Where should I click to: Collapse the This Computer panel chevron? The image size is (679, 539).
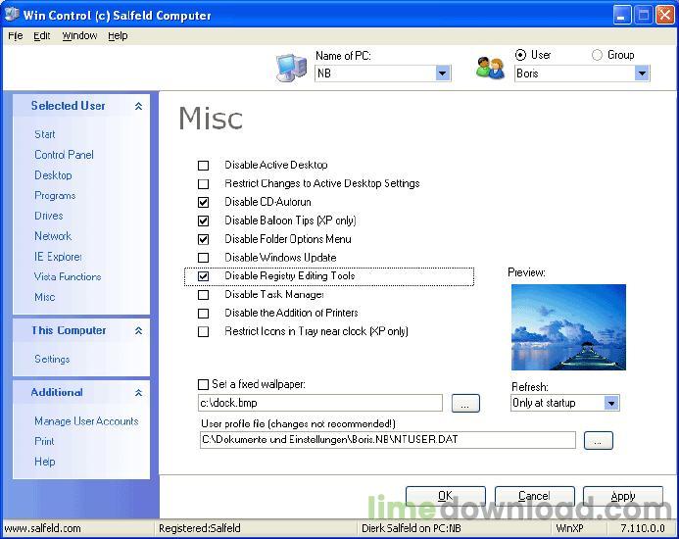(138, 330)
